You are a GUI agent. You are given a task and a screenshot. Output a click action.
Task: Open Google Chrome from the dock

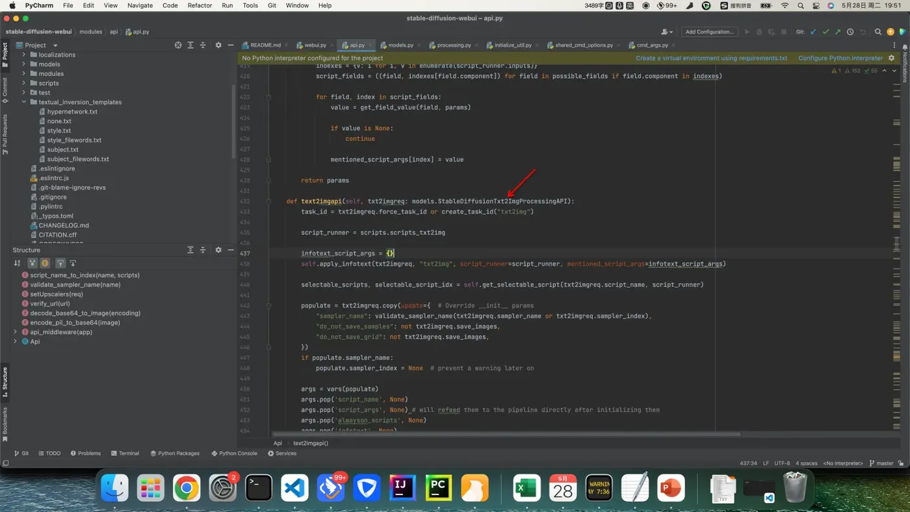[x=186, y=487]
